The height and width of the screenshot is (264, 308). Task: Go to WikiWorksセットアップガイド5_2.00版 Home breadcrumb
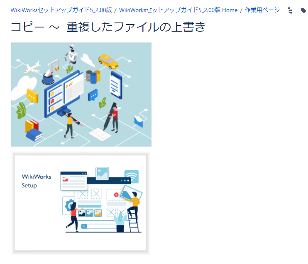coord(178,10)
